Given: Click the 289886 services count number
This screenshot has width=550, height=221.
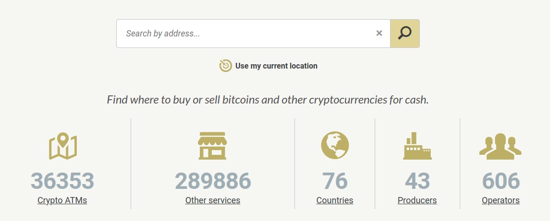Looking at the screenshot, I should coord(213,181).
